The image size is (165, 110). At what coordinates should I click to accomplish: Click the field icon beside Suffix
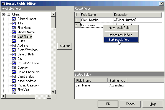(14, 41)
